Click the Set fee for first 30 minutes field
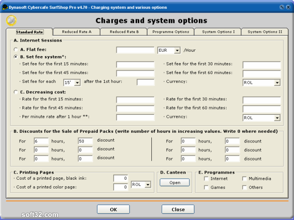 pyautogui.click(x=262, y=65)
